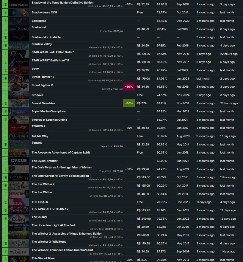Click green list icon for The Witcher 3
243x262 pixels.
click(x=5, y=243)
